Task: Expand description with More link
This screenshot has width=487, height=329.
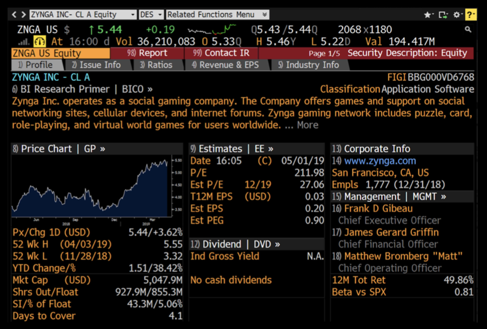Action: 307,125
